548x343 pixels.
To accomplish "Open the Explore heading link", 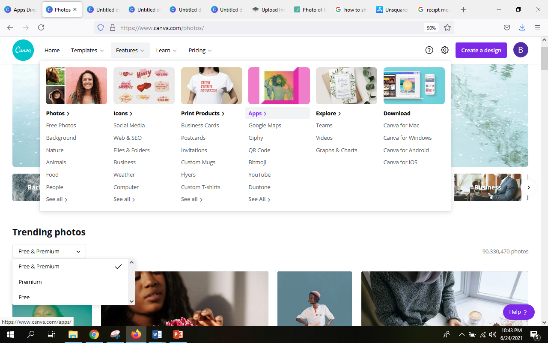I will pos(328,113).
